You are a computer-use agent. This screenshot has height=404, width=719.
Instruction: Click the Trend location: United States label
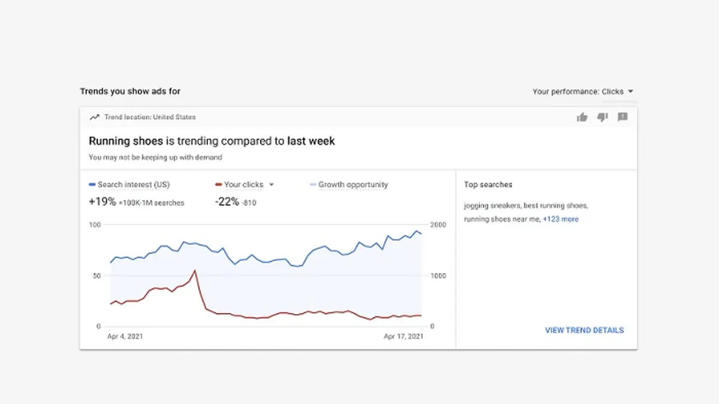(150, 117)
